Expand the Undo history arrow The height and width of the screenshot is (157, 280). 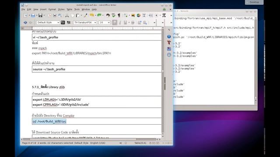(95, 16)
